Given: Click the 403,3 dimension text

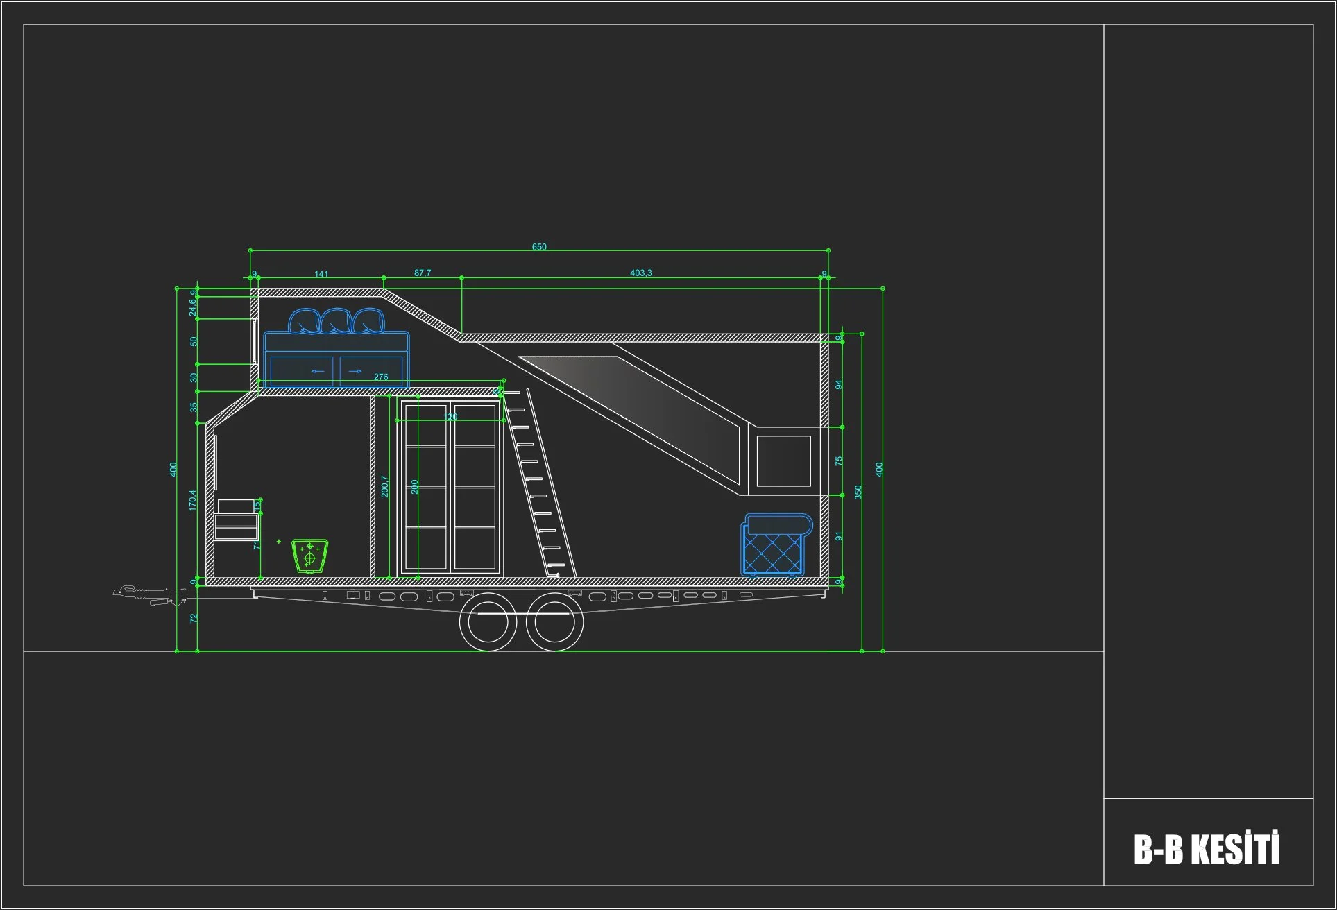Looking at the screenshot, I should coord(640,273).
